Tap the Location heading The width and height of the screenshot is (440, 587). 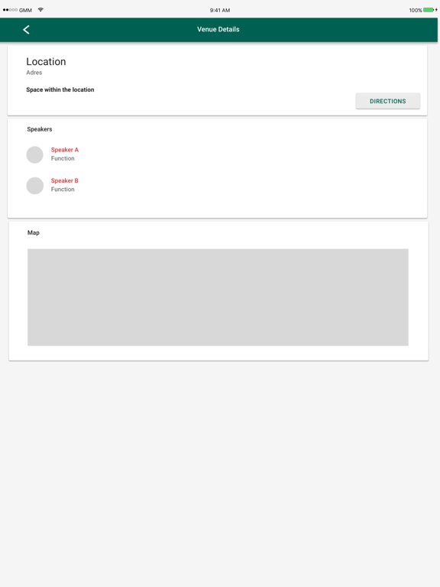point(46,61)
